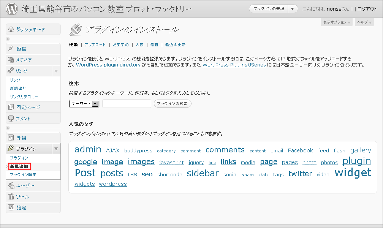The width and height of the screenshot is (383, 228).
Task: Click the widget tag link
Action: click(x=353, y=173)
